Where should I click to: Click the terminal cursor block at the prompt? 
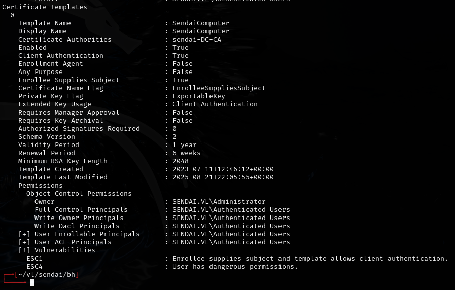(32, 282)
